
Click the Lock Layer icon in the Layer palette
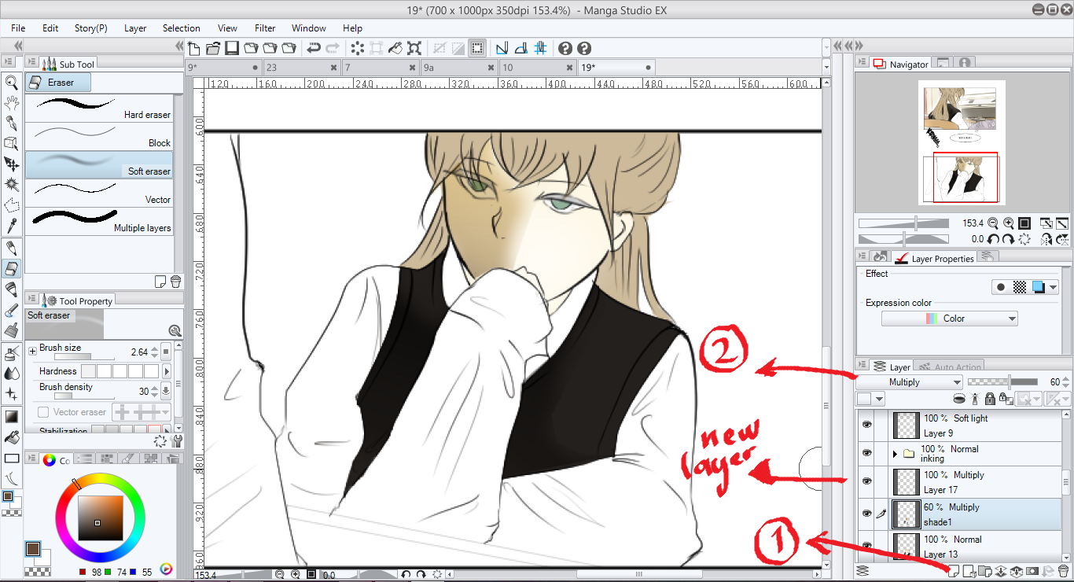tap(990, 399)
